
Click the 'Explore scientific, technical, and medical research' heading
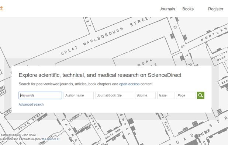tap(100, 75)
